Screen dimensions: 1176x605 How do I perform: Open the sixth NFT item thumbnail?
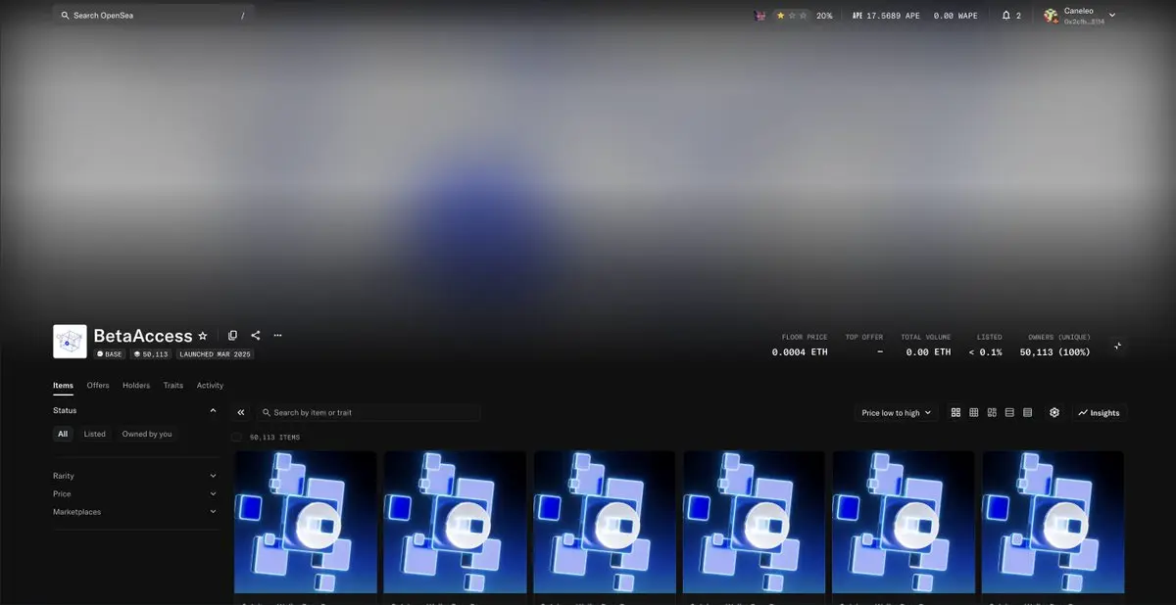[x=1053, y=522]
